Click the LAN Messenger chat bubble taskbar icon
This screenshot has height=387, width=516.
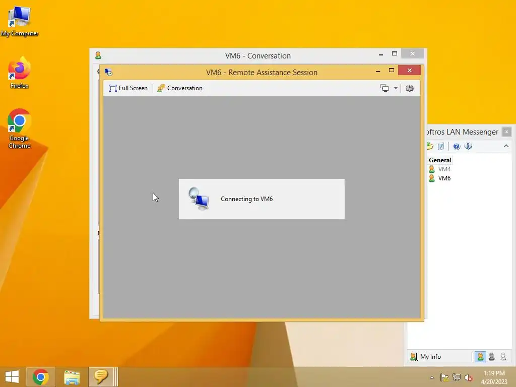pos(101,377)
